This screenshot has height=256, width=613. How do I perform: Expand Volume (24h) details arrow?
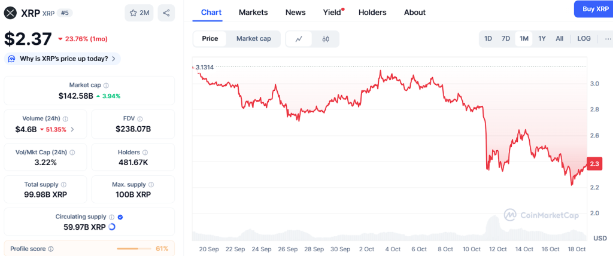click(72, 129)
